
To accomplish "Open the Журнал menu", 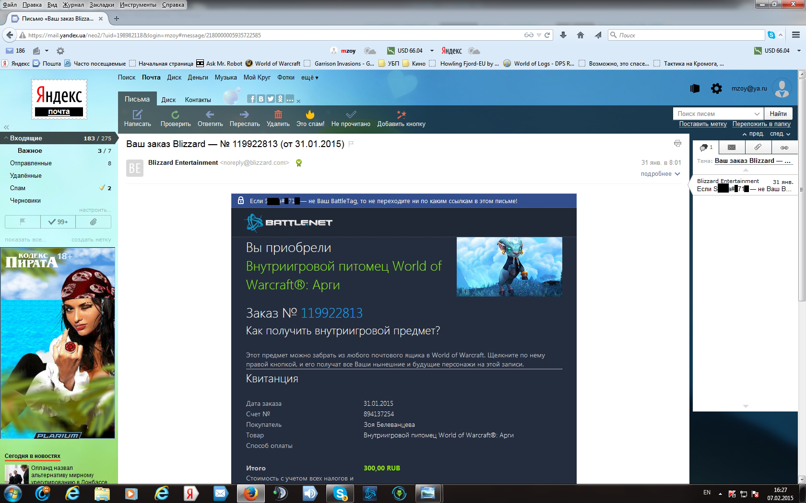I will 73,5.
